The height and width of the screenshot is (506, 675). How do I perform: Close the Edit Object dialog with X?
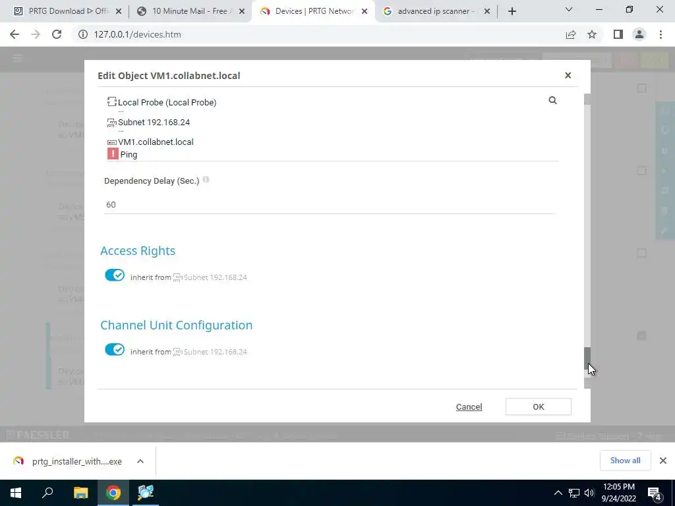point(568,75)
